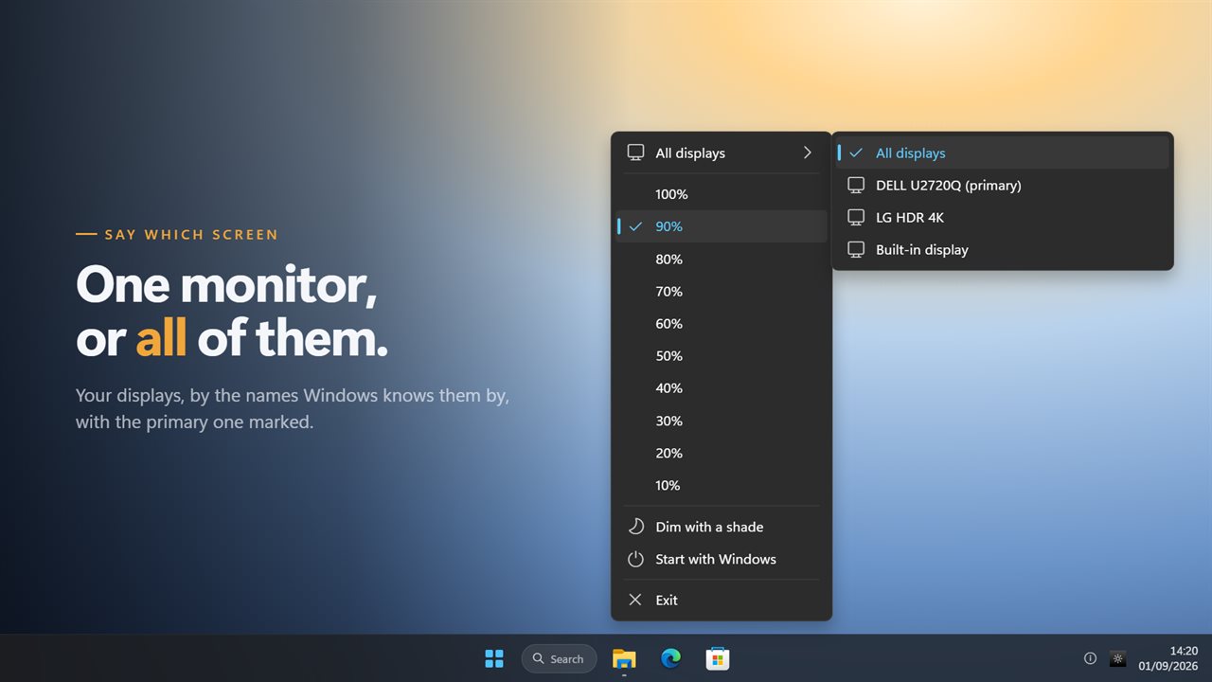Set brightness to 50%
Image resolution: width=1212 pixels, height=682 pixels.
(x=722, y=355)
